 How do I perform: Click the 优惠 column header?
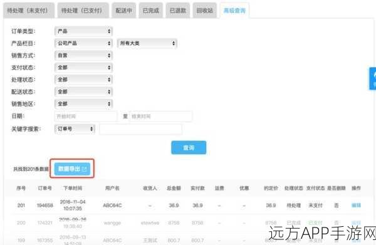(x=244, y=188)
